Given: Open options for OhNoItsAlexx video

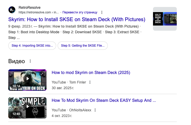Looking at the screenshot, I should (95, 110).
